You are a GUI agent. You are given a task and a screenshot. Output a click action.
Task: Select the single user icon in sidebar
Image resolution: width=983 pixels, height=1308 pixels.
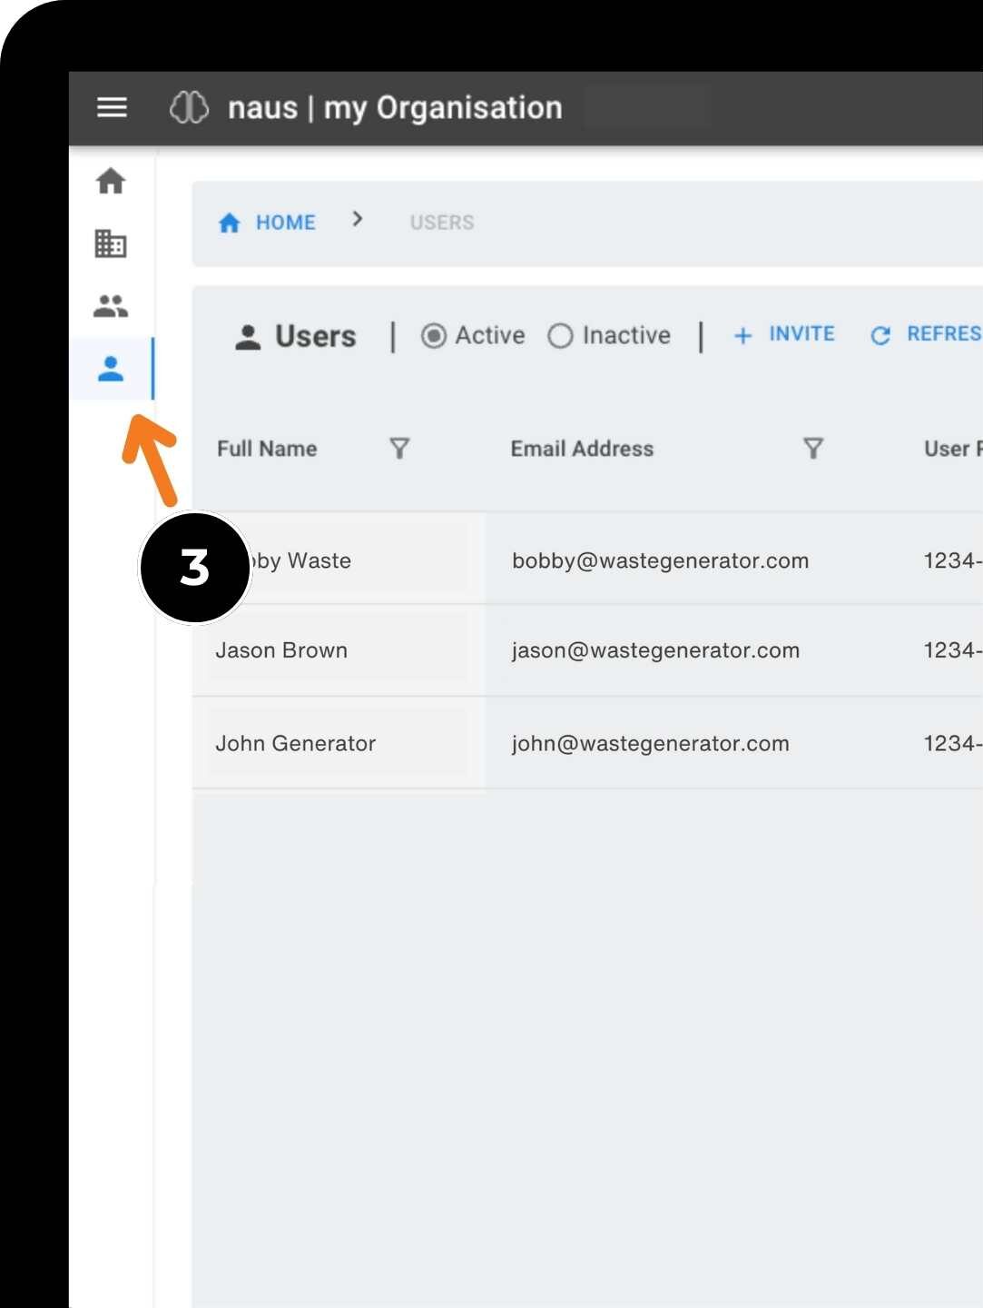point(111,369)
